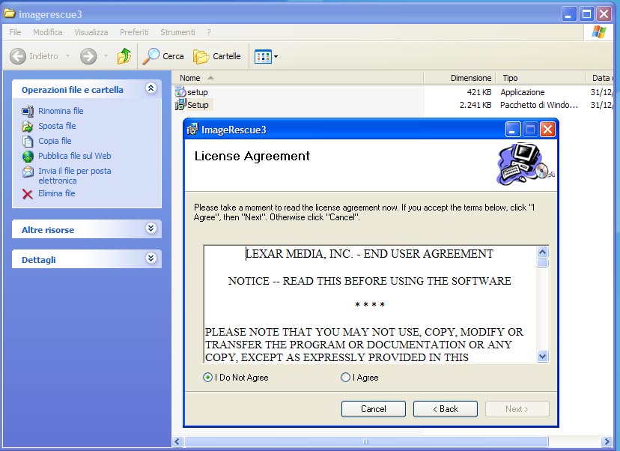Click the Rinomina file link
620x451 pixels.
61,111
